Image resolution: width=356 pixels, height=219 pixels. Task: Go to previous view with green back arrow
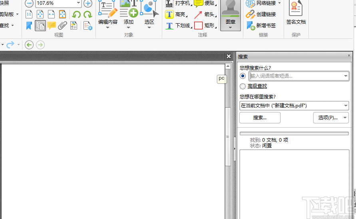point(29,45)
